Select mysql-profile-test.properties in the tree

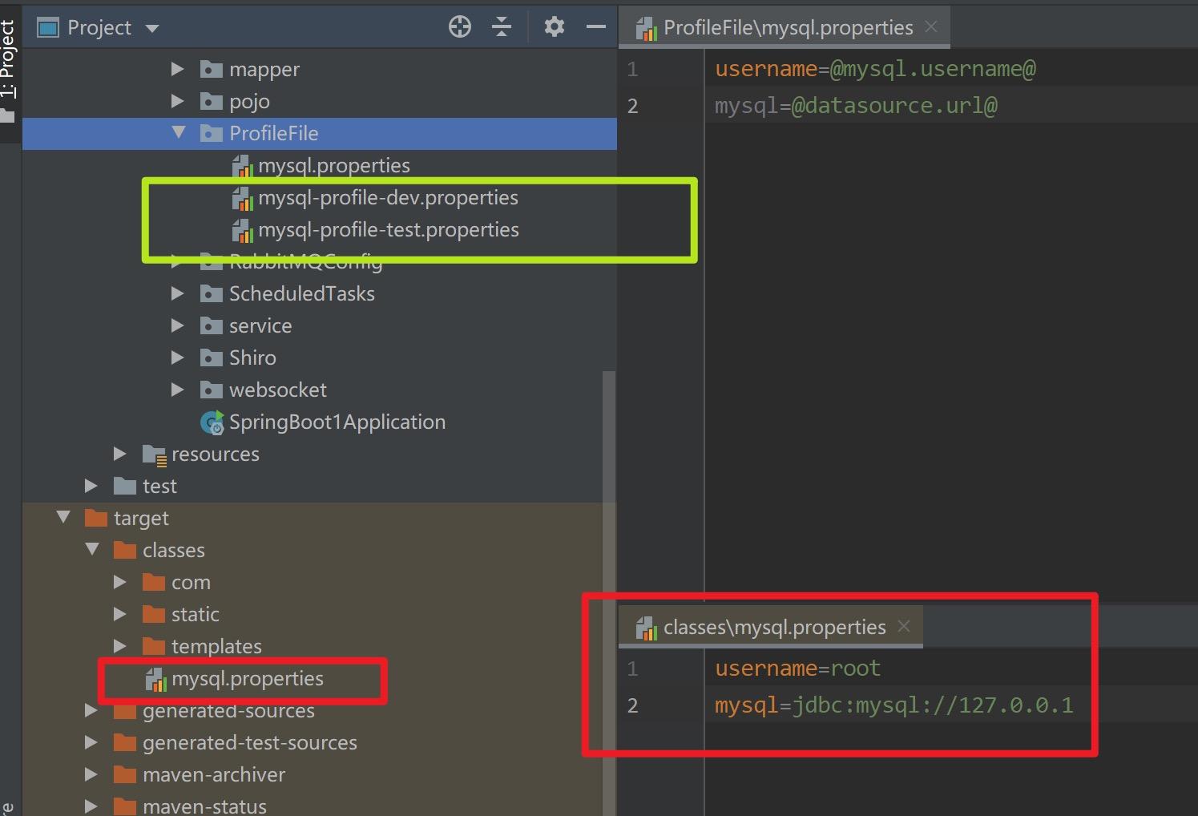click(x=388, y=230)
